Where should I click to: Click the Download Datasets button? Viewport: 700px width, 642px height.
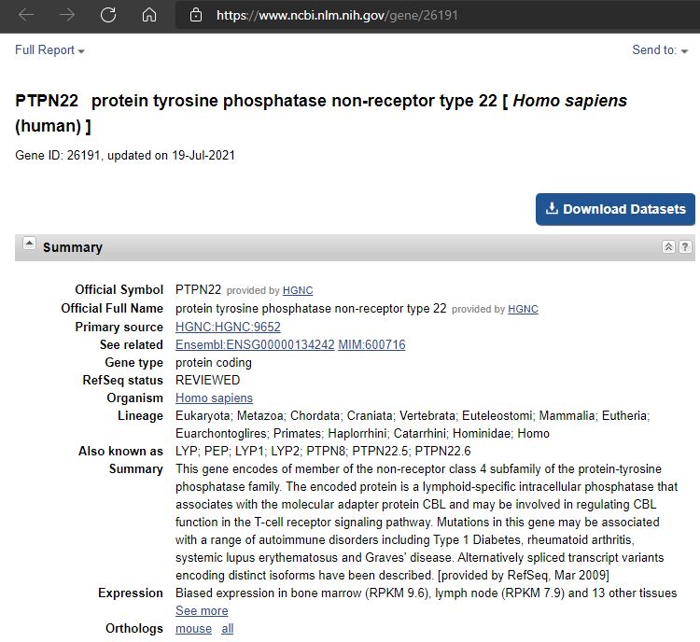pyautogui.click(x=616, y=209)
